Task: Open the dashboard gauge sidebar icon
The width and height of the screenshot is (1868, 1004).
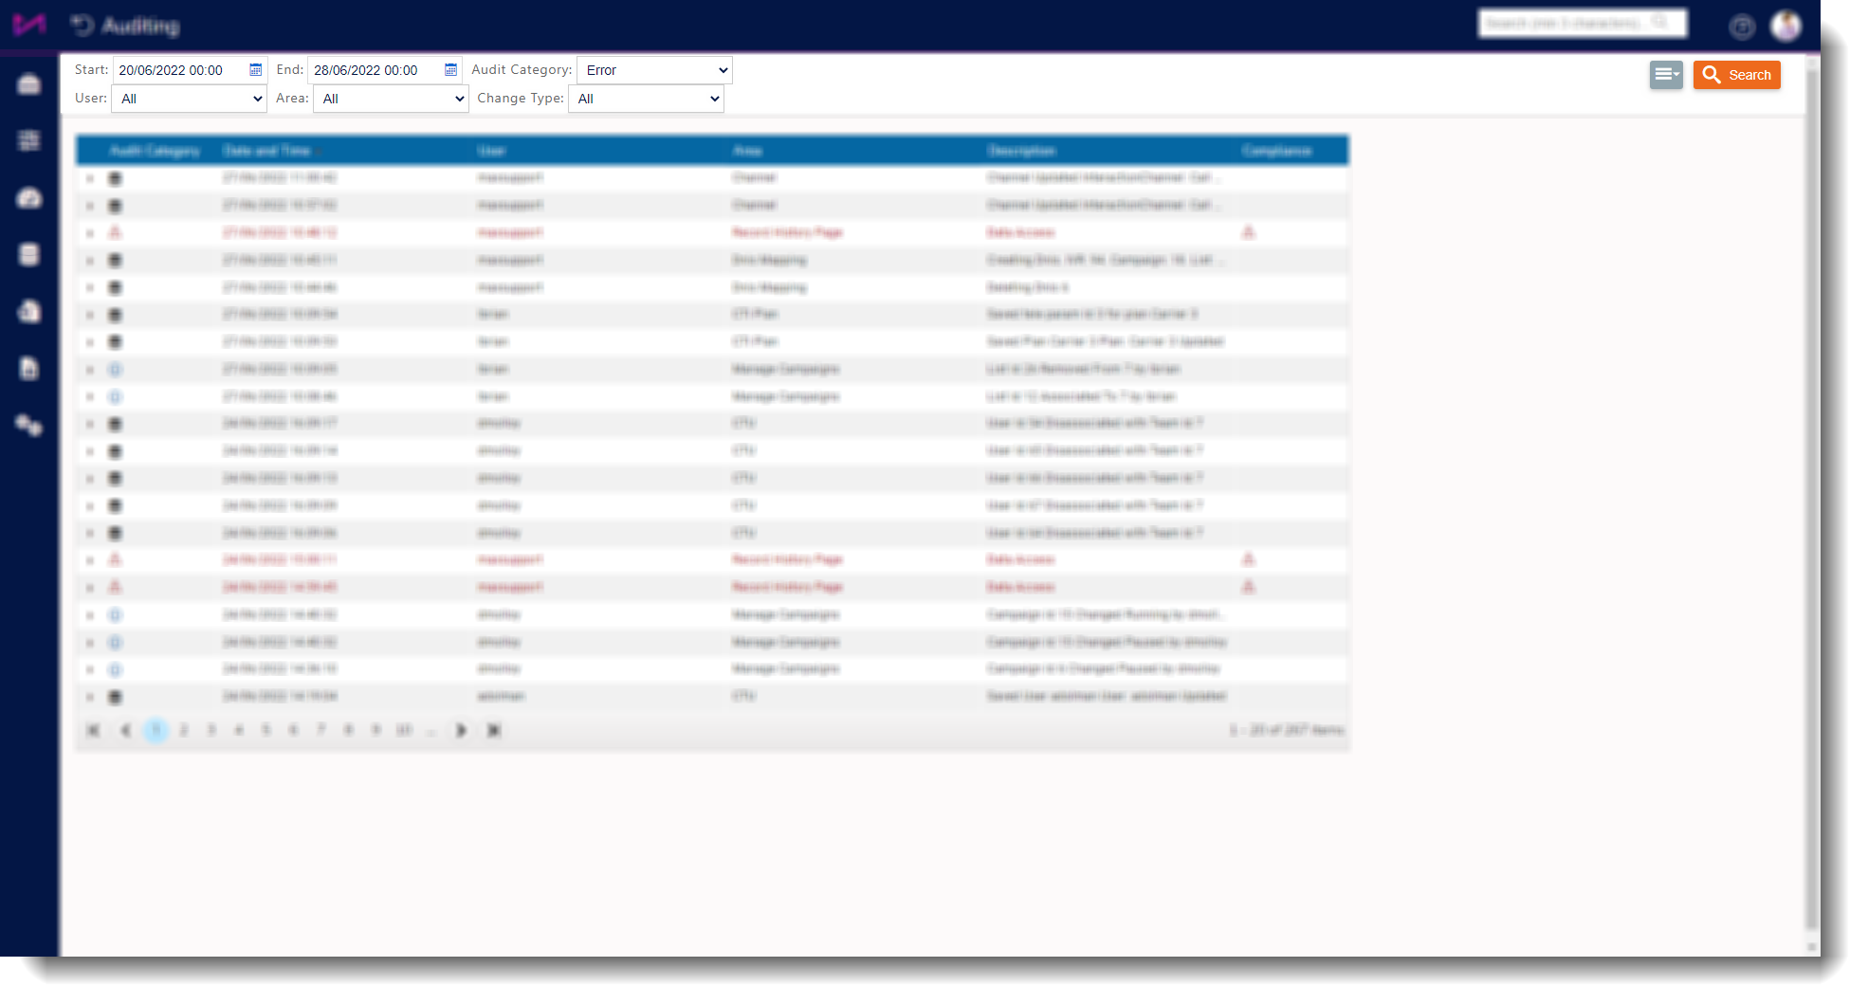Action: [29, 197]
